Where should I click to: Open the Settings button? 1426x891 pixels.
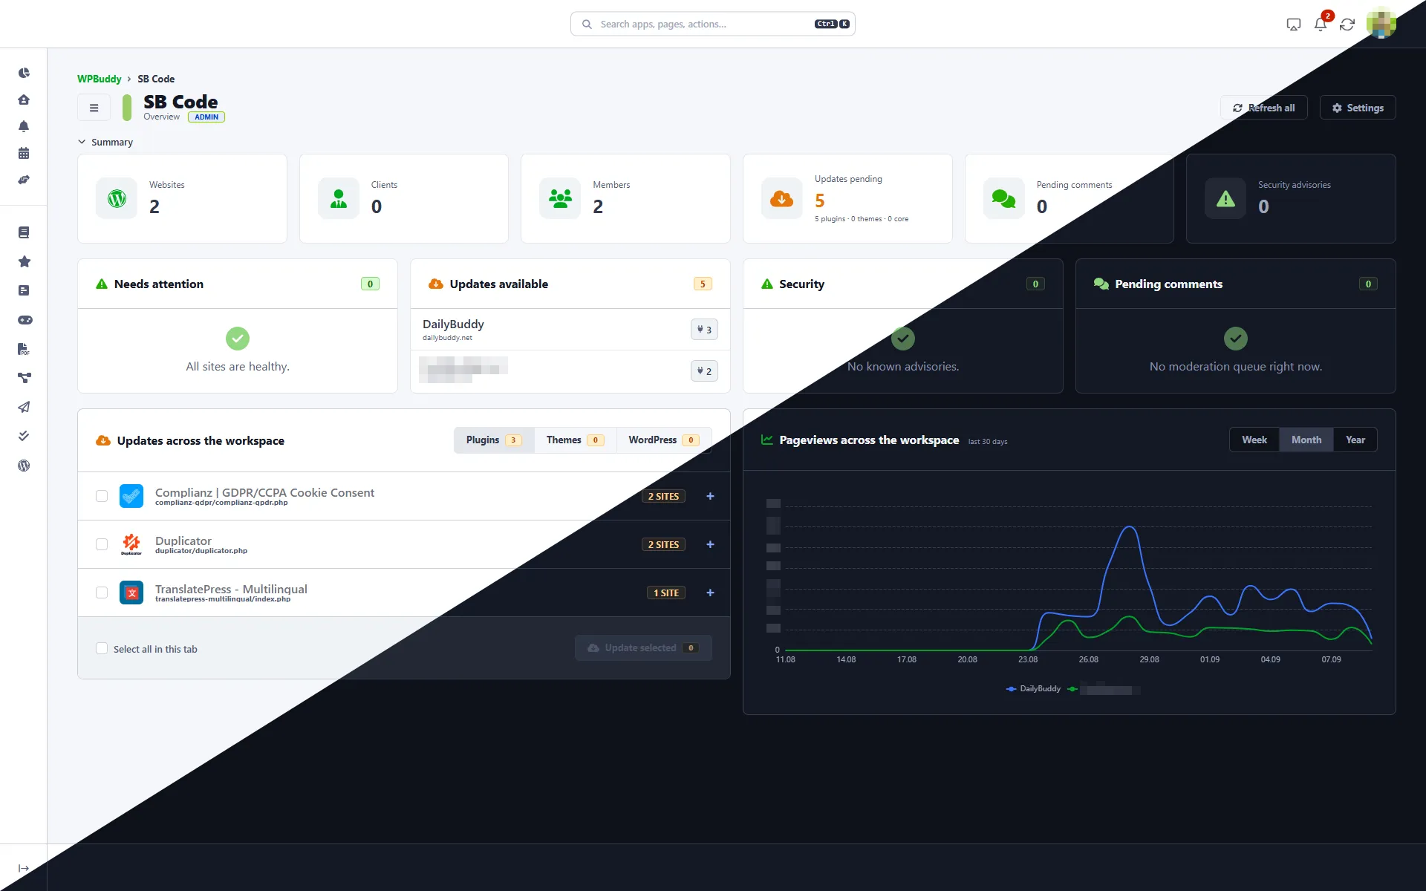point(1358,108)
